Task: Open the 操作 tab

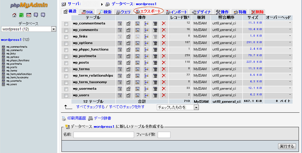Action: click(x=222, y=12)
